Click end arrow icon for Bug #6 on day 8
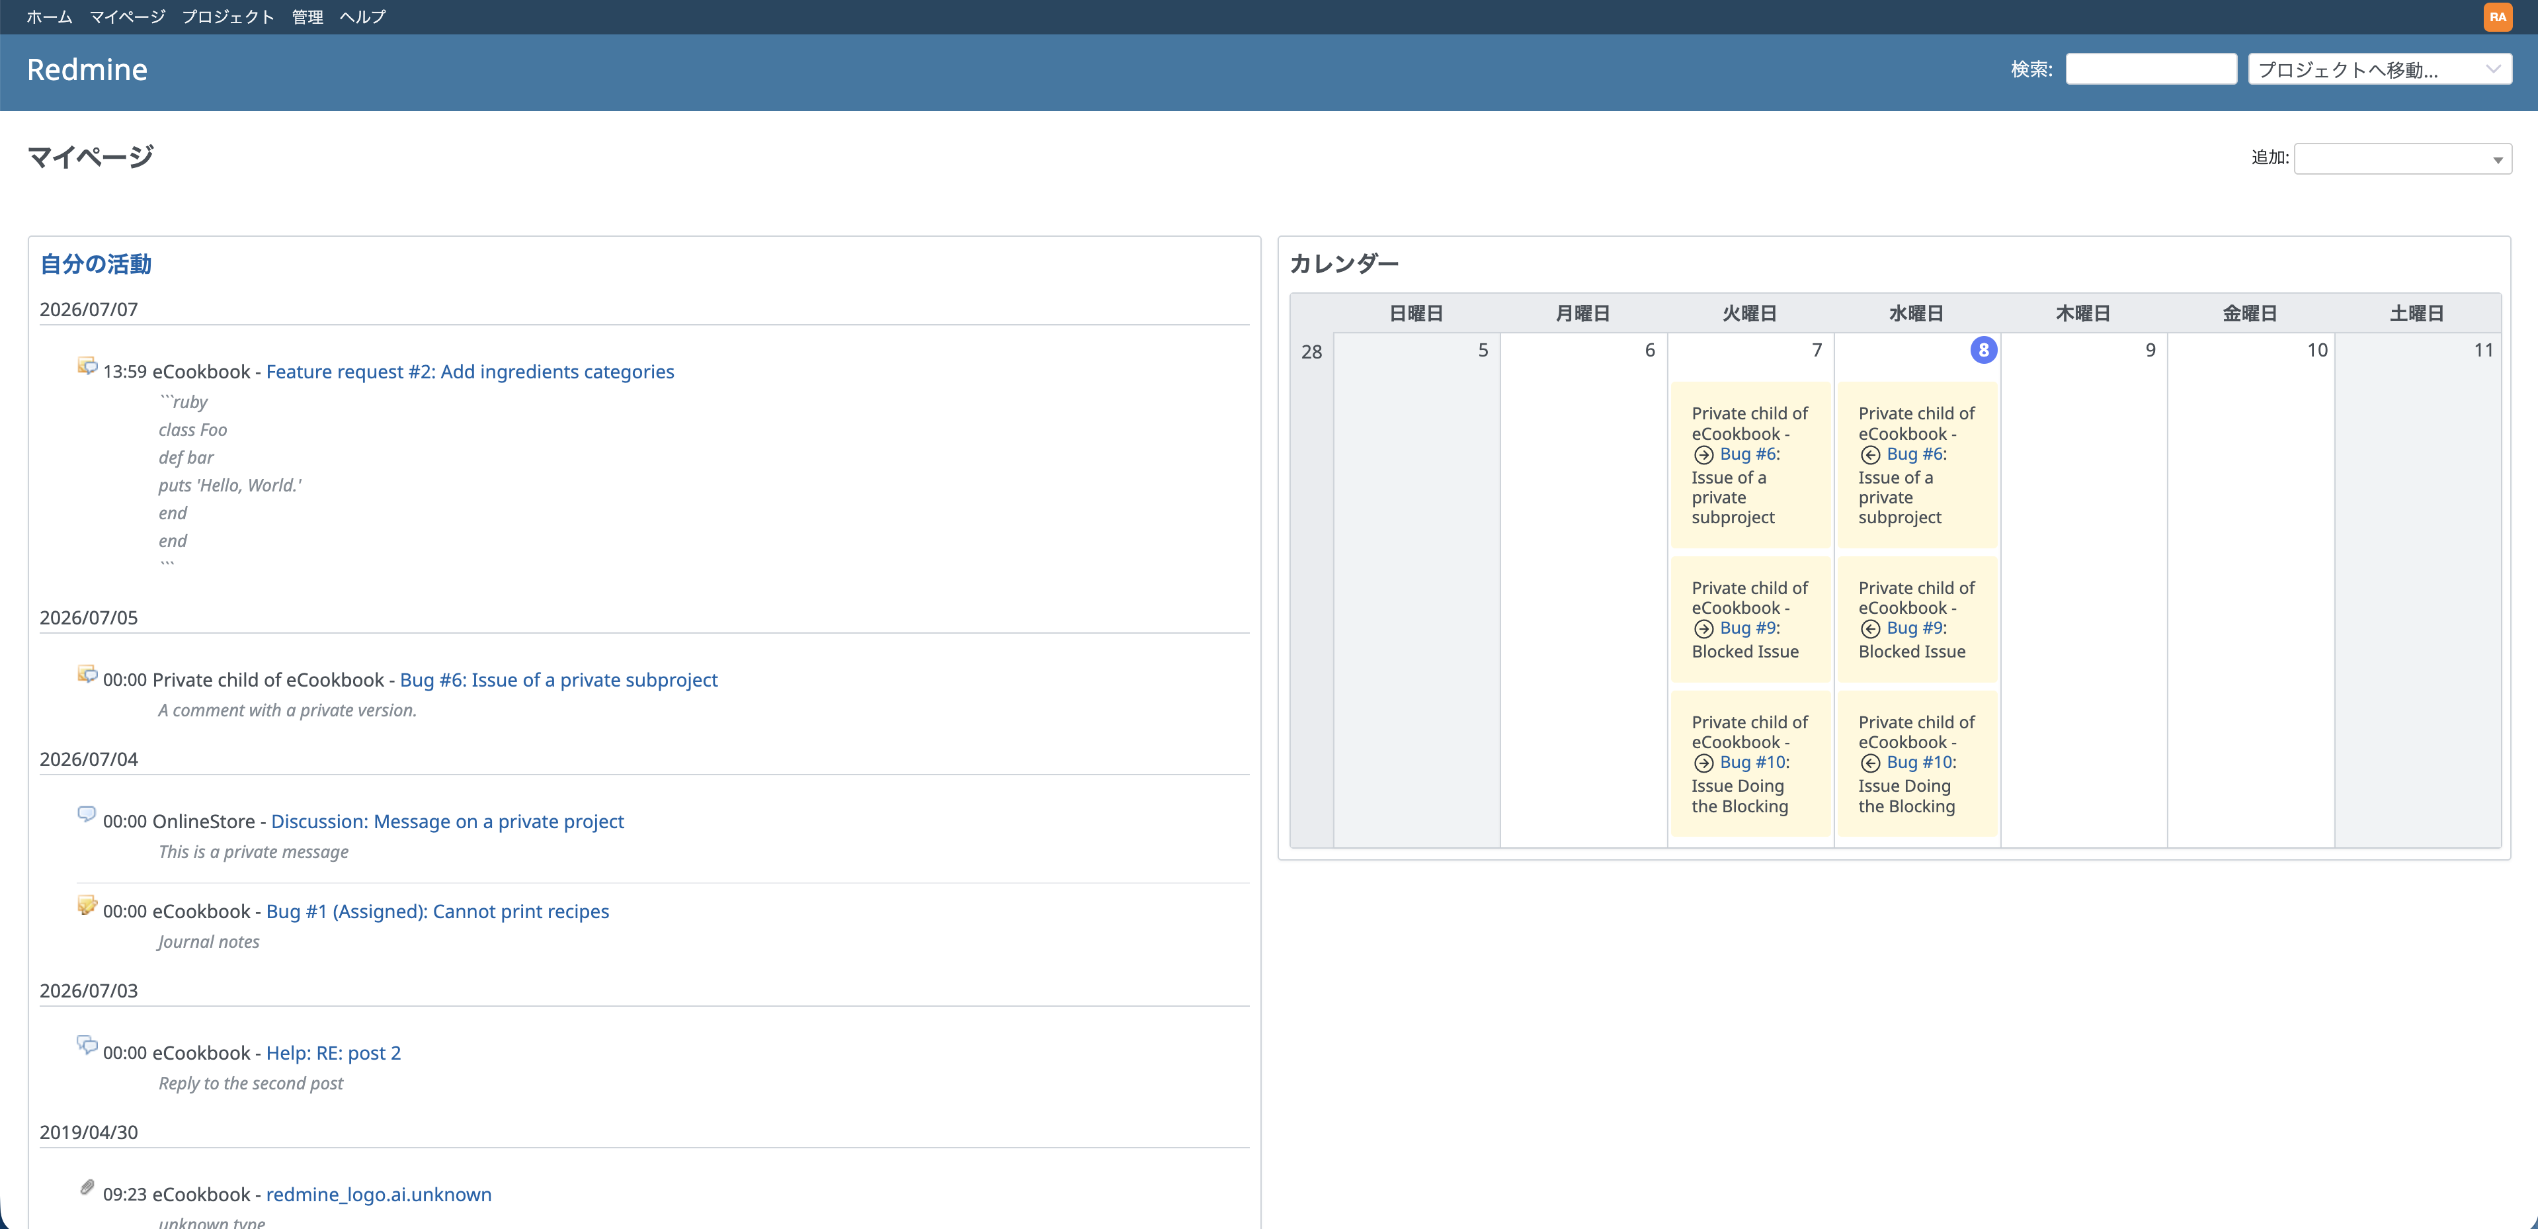Screen dimensions: 2538x1229 pyautogui.click(x=1870, y=455)
